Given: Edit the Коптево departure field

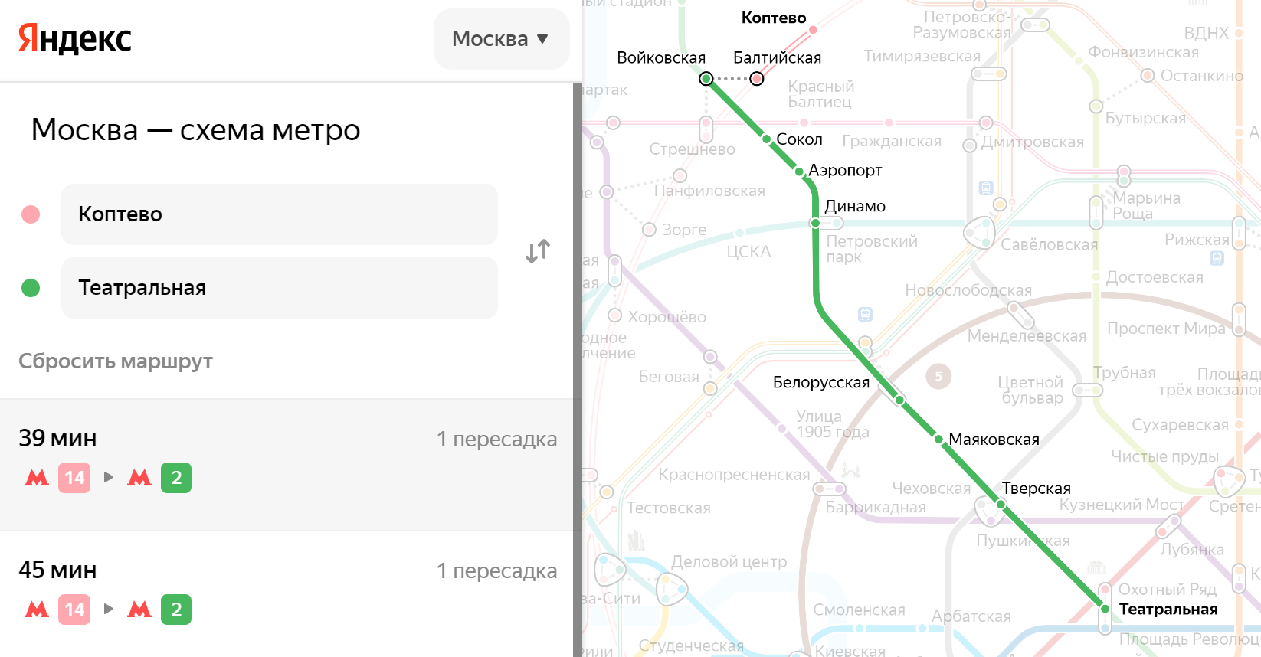Looking at the screenshot, I should [280, 214].
